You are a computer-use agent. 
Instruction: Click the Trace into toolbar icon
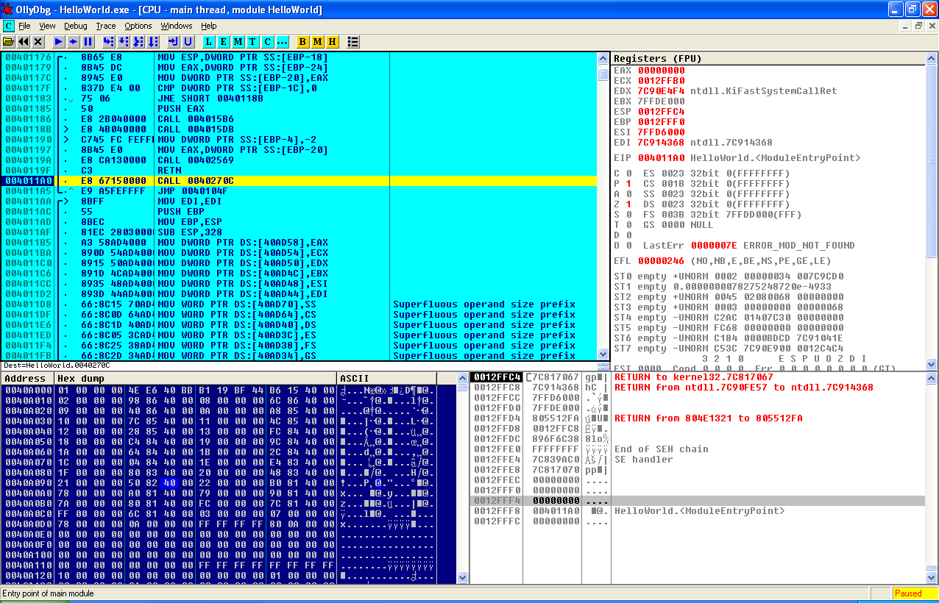(x=138, y=42)
